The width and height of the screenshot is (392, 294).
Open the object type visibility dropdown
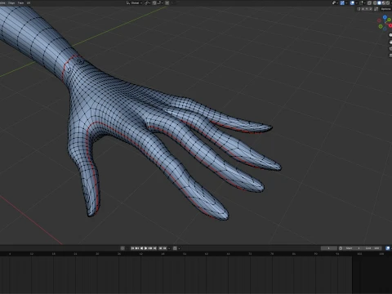pyautogui.click(x=335, y=2)
